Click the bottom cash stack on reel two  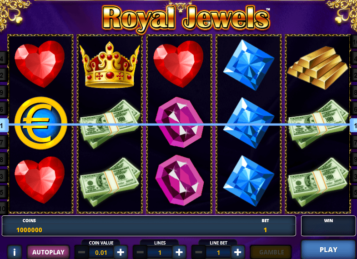click(x=110, y=182)
